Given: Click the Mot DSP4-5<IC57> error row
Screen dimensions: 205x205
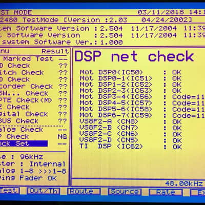Looking at the screenshot, I should tap(142, 103).
